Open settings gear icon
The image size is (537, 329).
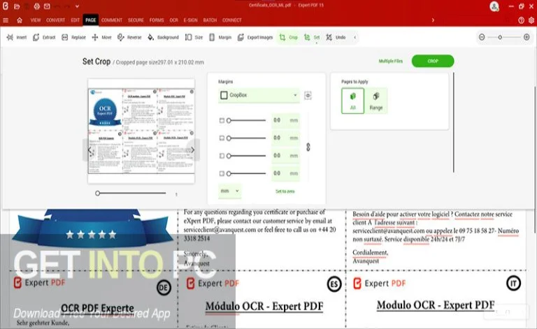(531, 20)
